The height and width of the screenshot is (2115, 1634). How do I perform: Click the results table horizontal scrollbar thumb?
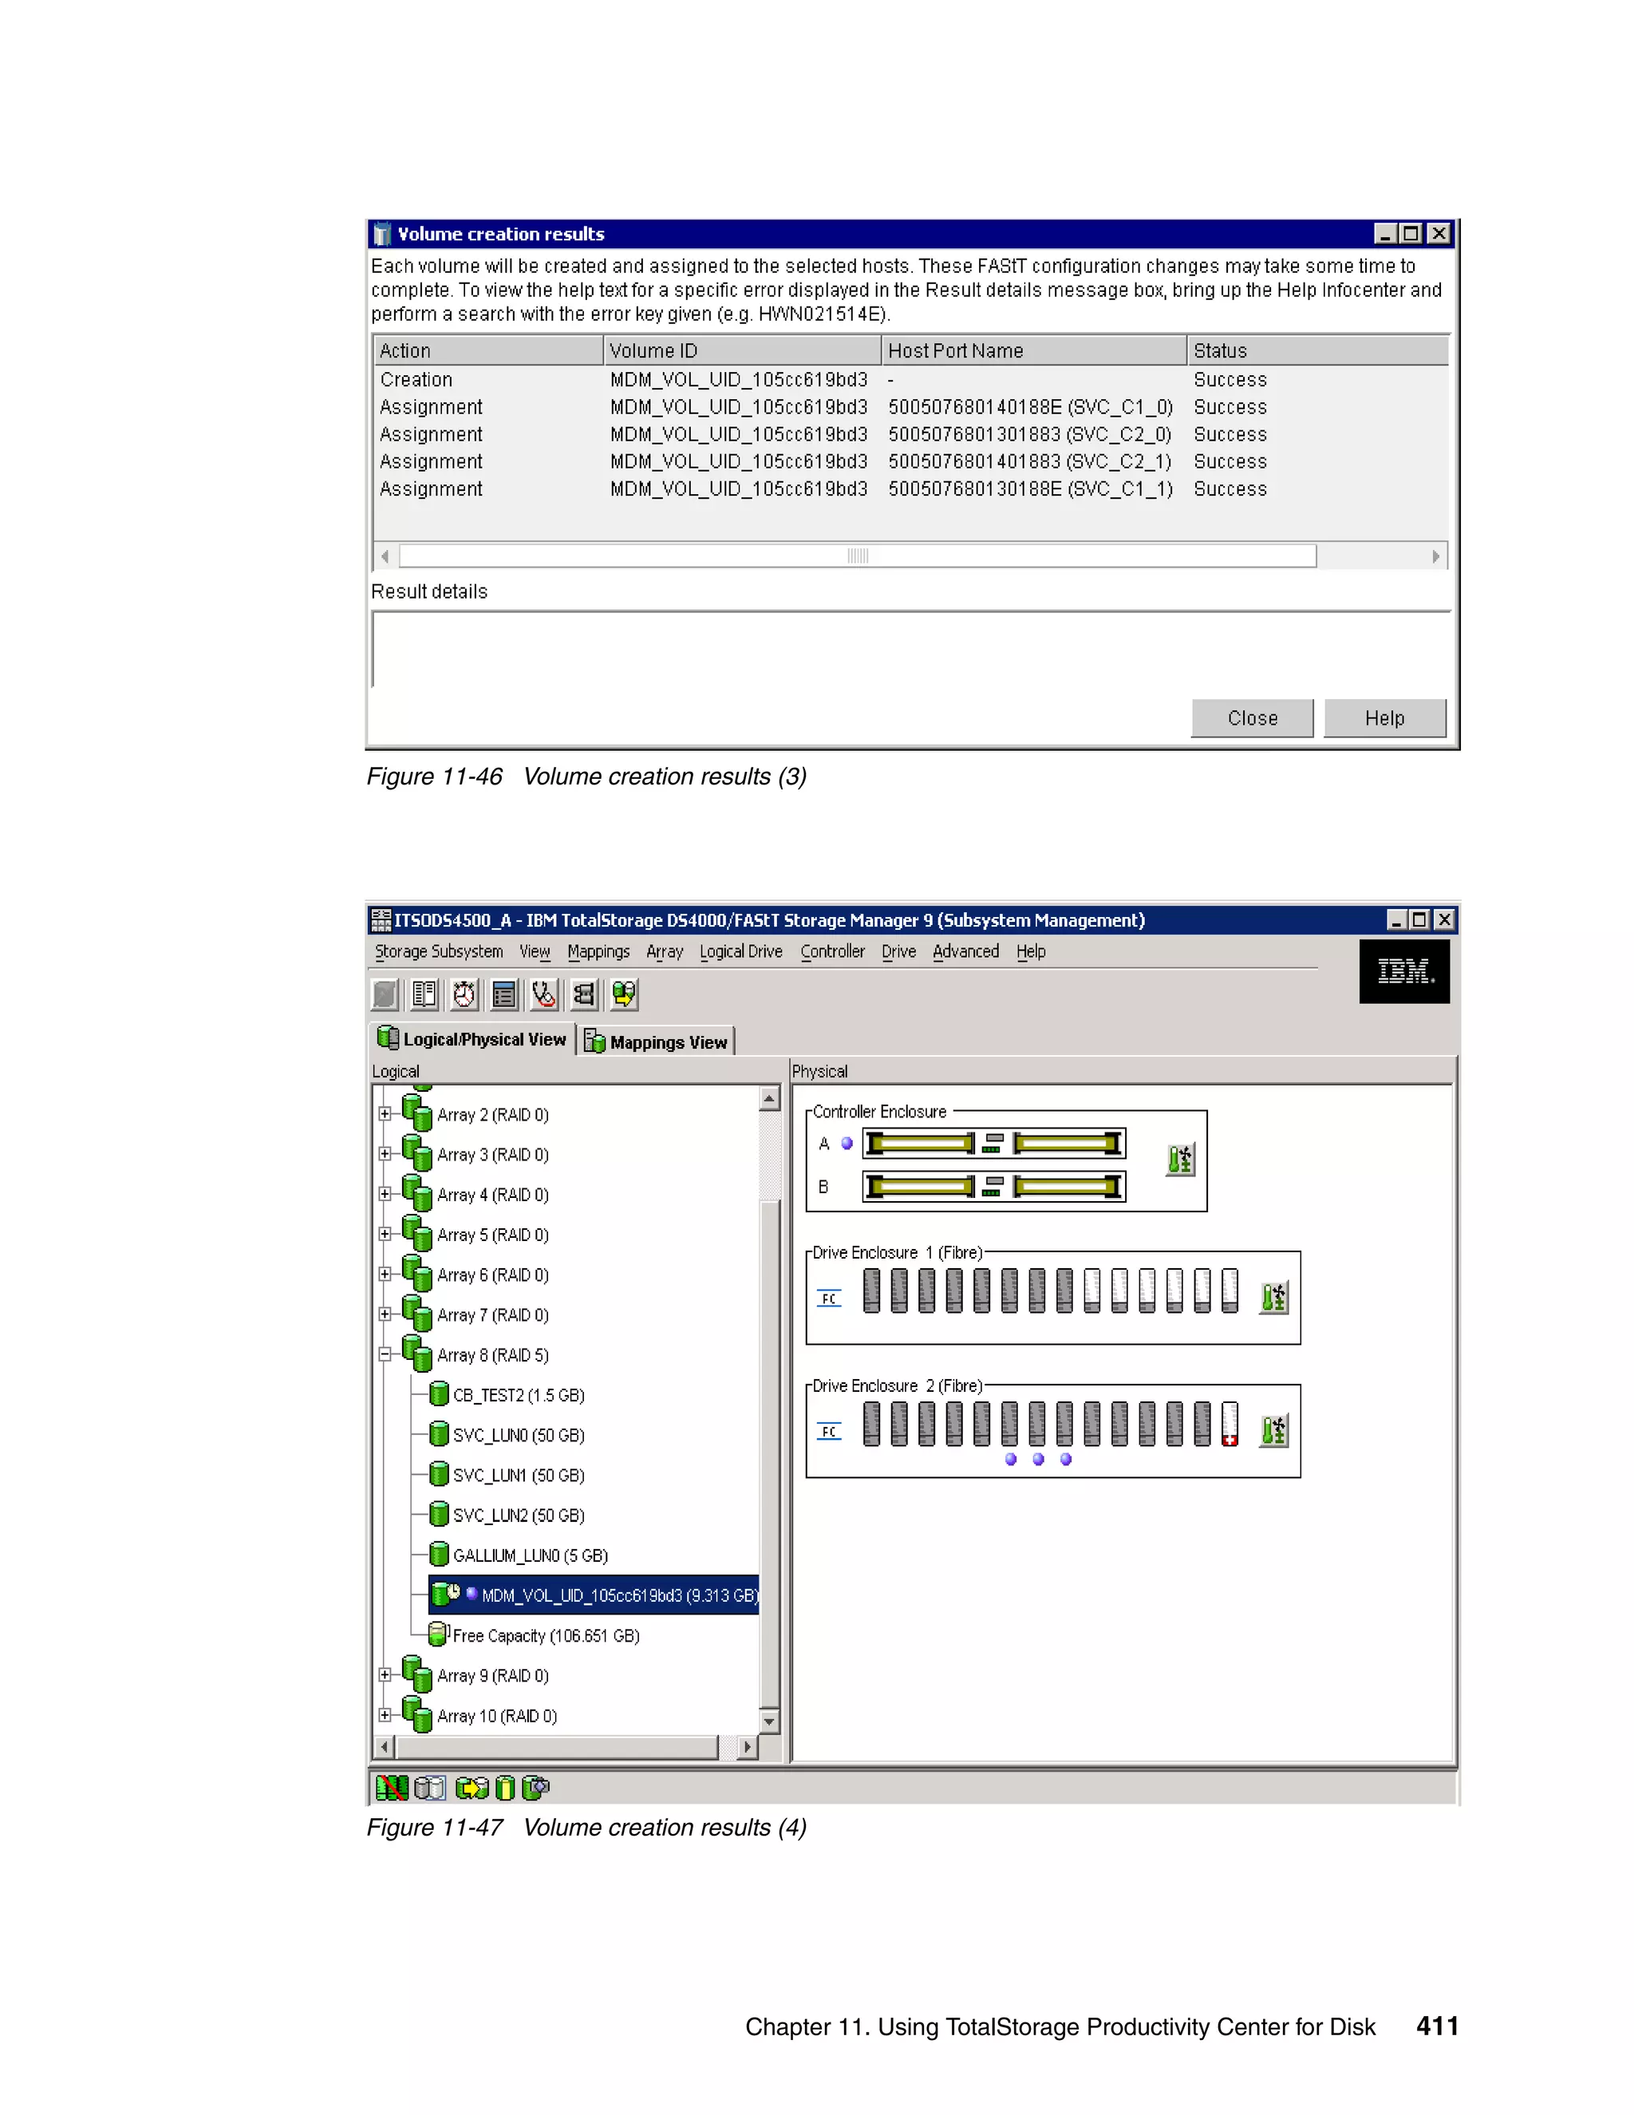pyautogui.click(x=858, y=555)
